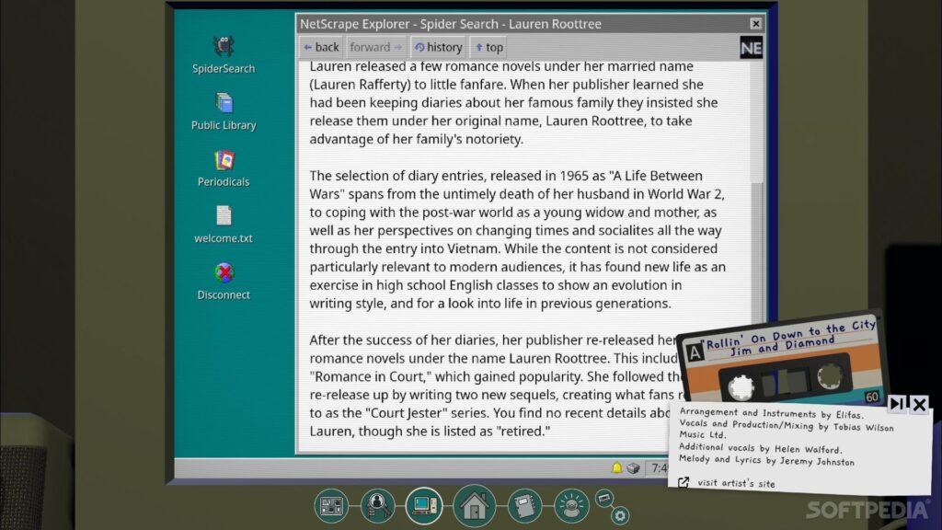Open the family tree board icon
This screenshot has width=942, height=530.
click(x=330, y=505)
